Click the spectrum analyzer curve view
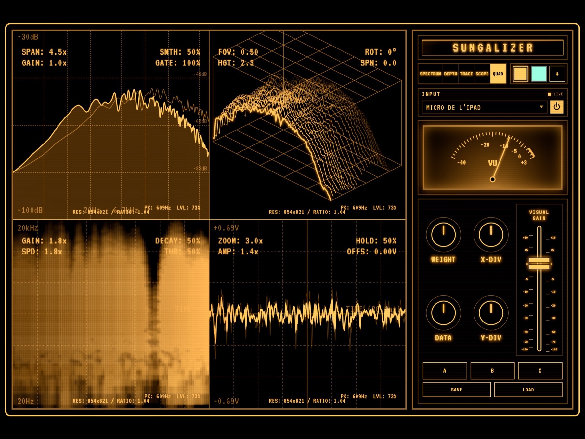Viewport: 585px width, 439px height. click(110, 125)
